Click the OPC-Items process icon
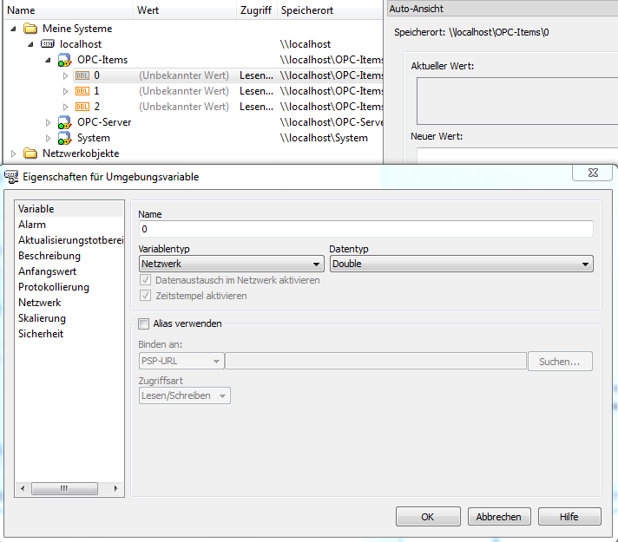This screenshot has height=542, width=618. (64, 60)
